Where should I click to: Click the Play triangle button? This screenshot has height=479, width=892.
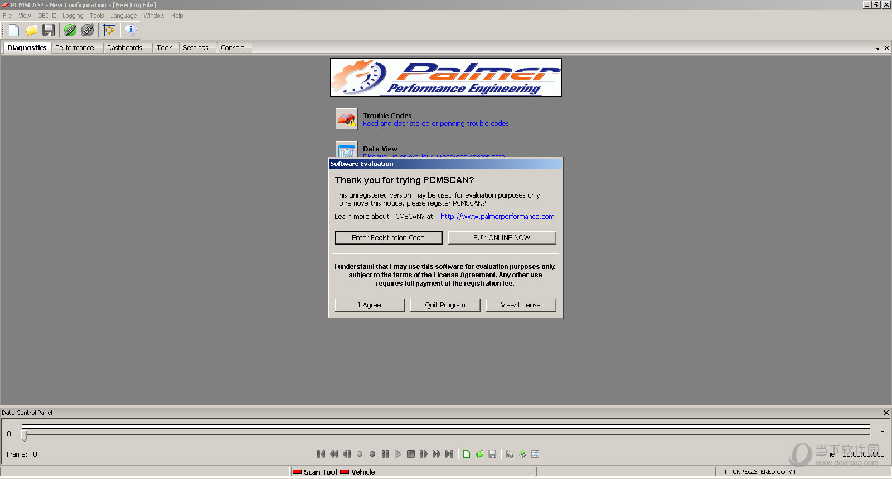click(398, 454)
